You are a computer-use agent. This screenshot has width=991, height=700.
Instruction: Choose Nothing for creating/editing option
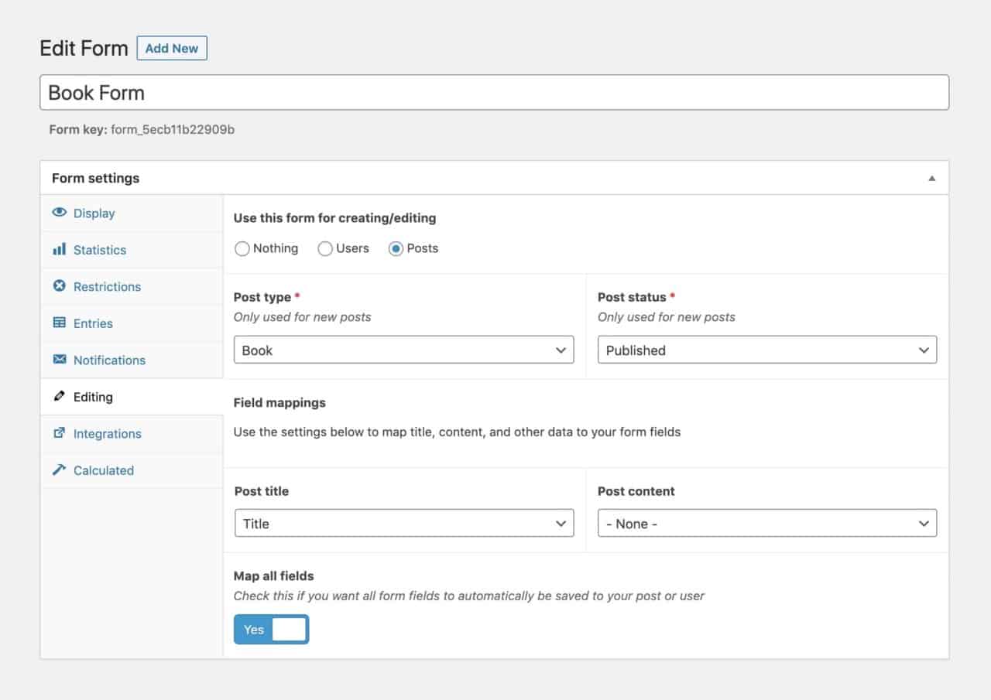pyautogui.click(x=241, y=248)
